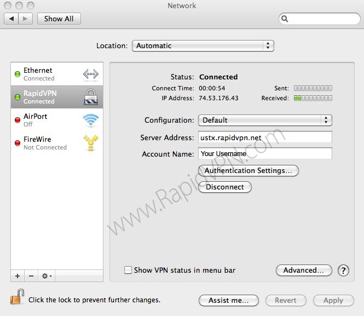The height and width of the screenshot is (316, 364).
Task: Click the Received activity meter
Action: tap(313, 98)
